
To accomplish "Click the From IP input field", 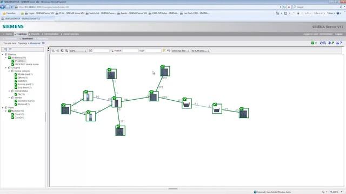I will (x=130, y=51).
